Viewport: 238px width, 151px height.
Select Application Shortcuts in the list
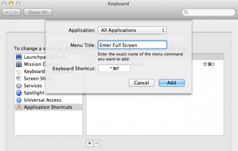point(48,107)
